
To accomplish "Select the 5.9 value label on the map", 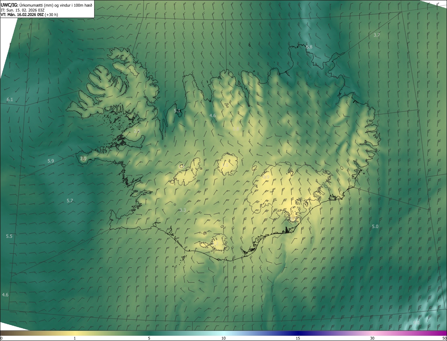I will 51,161.
